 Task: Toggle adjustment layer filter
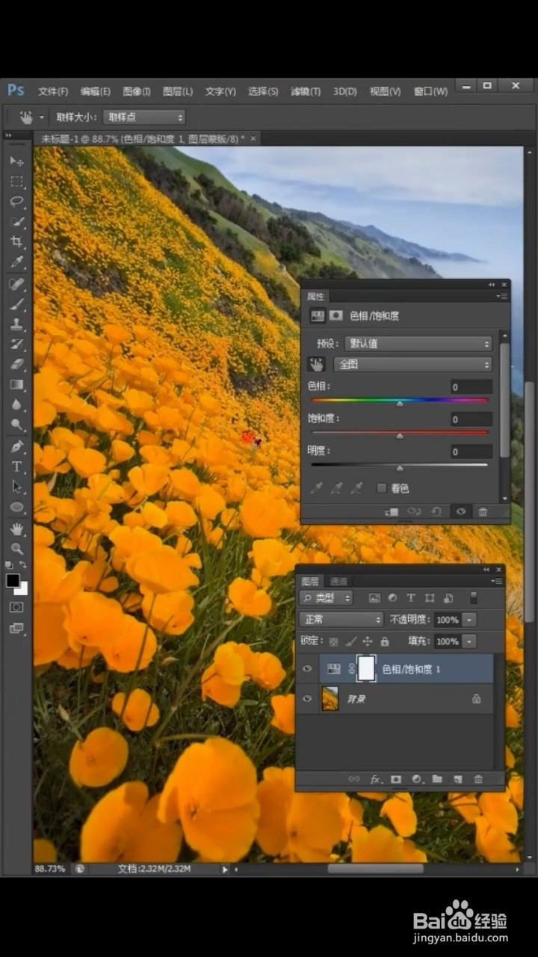(393, 598)
